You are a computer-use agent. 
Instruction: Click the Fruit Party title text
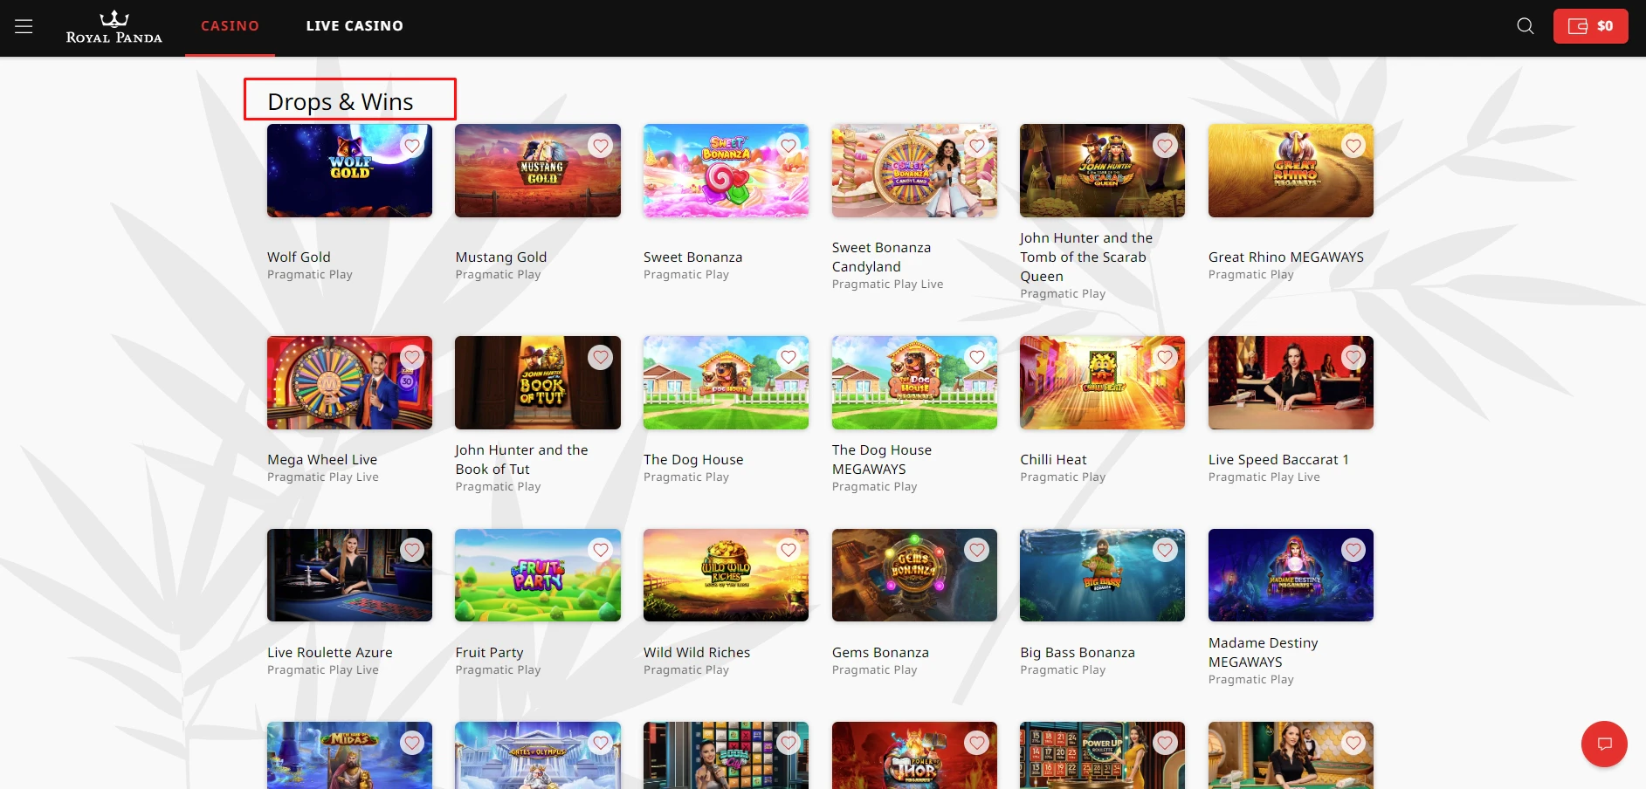coord(489,652)
